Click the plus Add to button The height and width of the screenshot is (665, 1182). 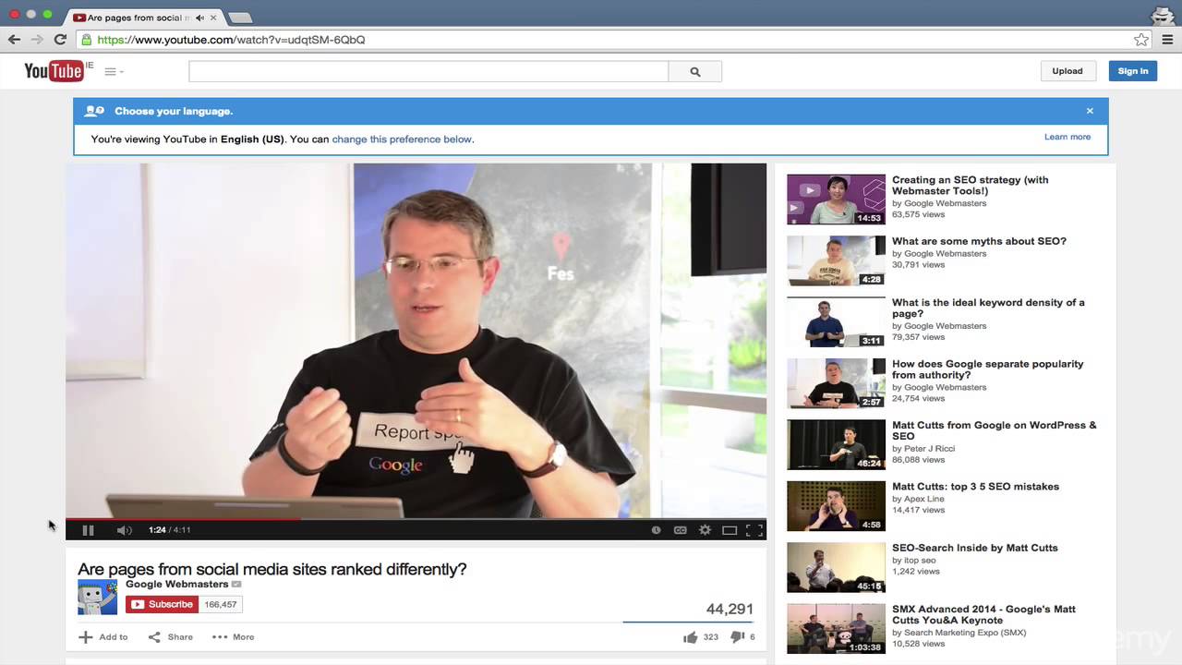[103, 637]
